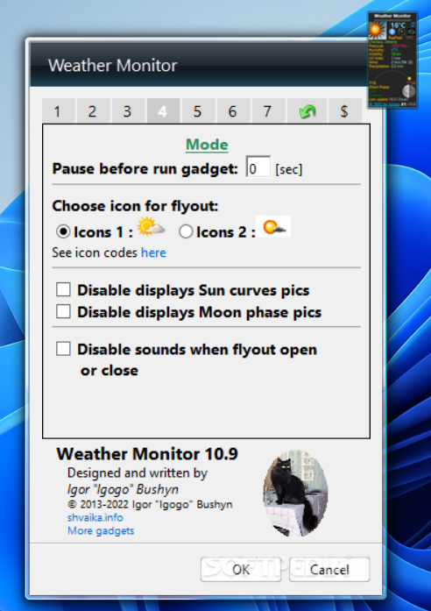Screen dimensions: 431x611
Task: Select the Icons 2 radio button
Action: (186, 231)
